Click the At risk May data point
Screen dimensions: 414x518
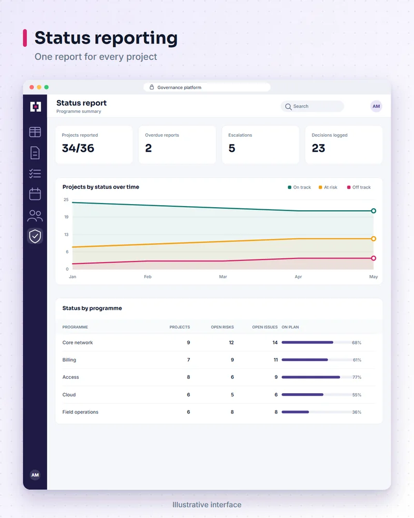tap(374, 238)
